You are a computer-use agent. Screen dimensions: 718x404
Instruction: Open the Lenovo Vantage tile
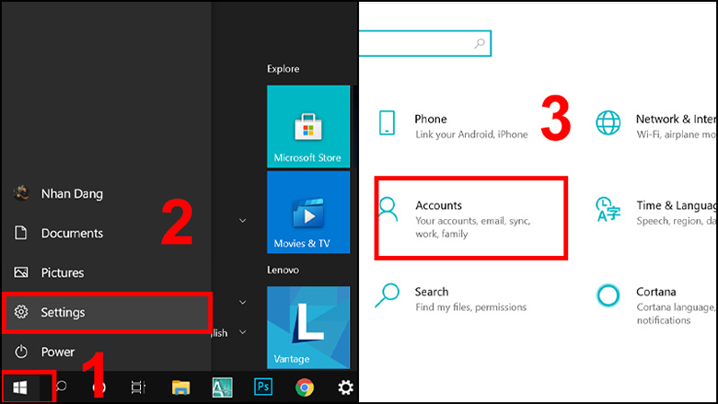pos(308,328)
